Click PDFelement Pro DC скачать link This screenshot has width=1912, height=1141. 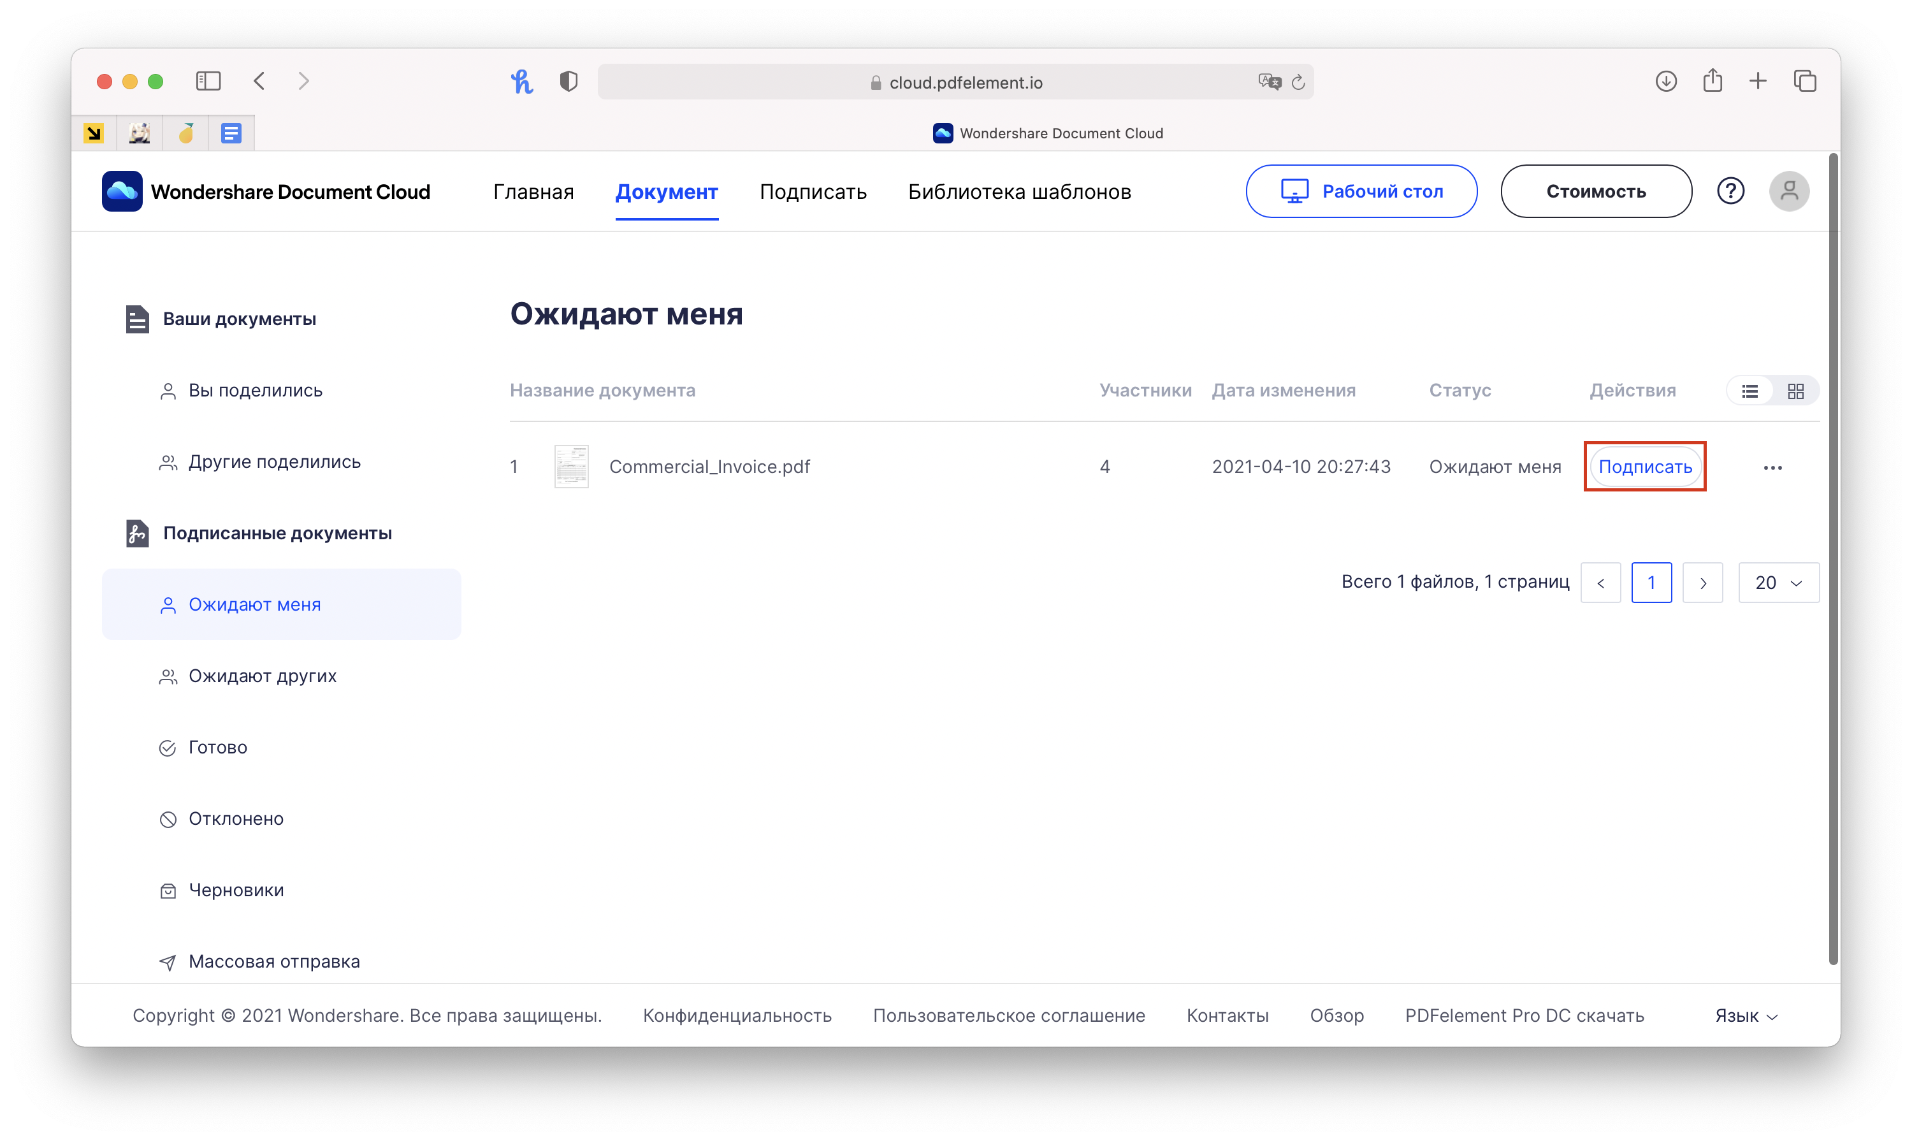[1525, 1015]
